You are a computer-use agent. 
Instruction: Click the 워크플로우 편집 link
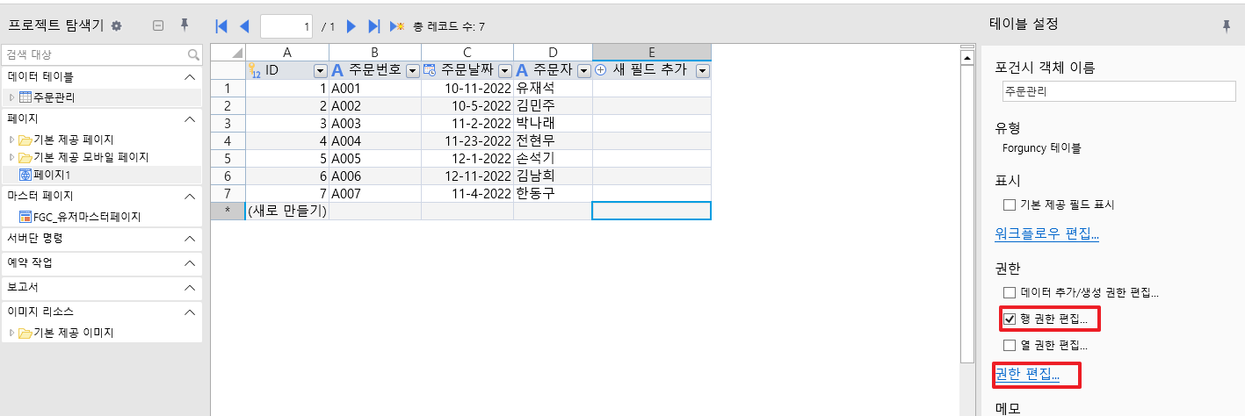1046,234
